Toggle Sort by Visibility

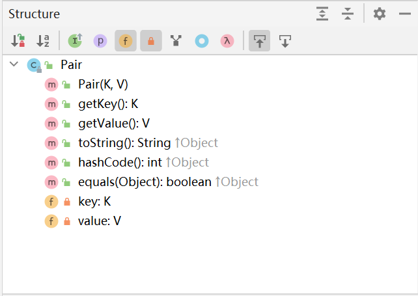[x=18, y=41]
